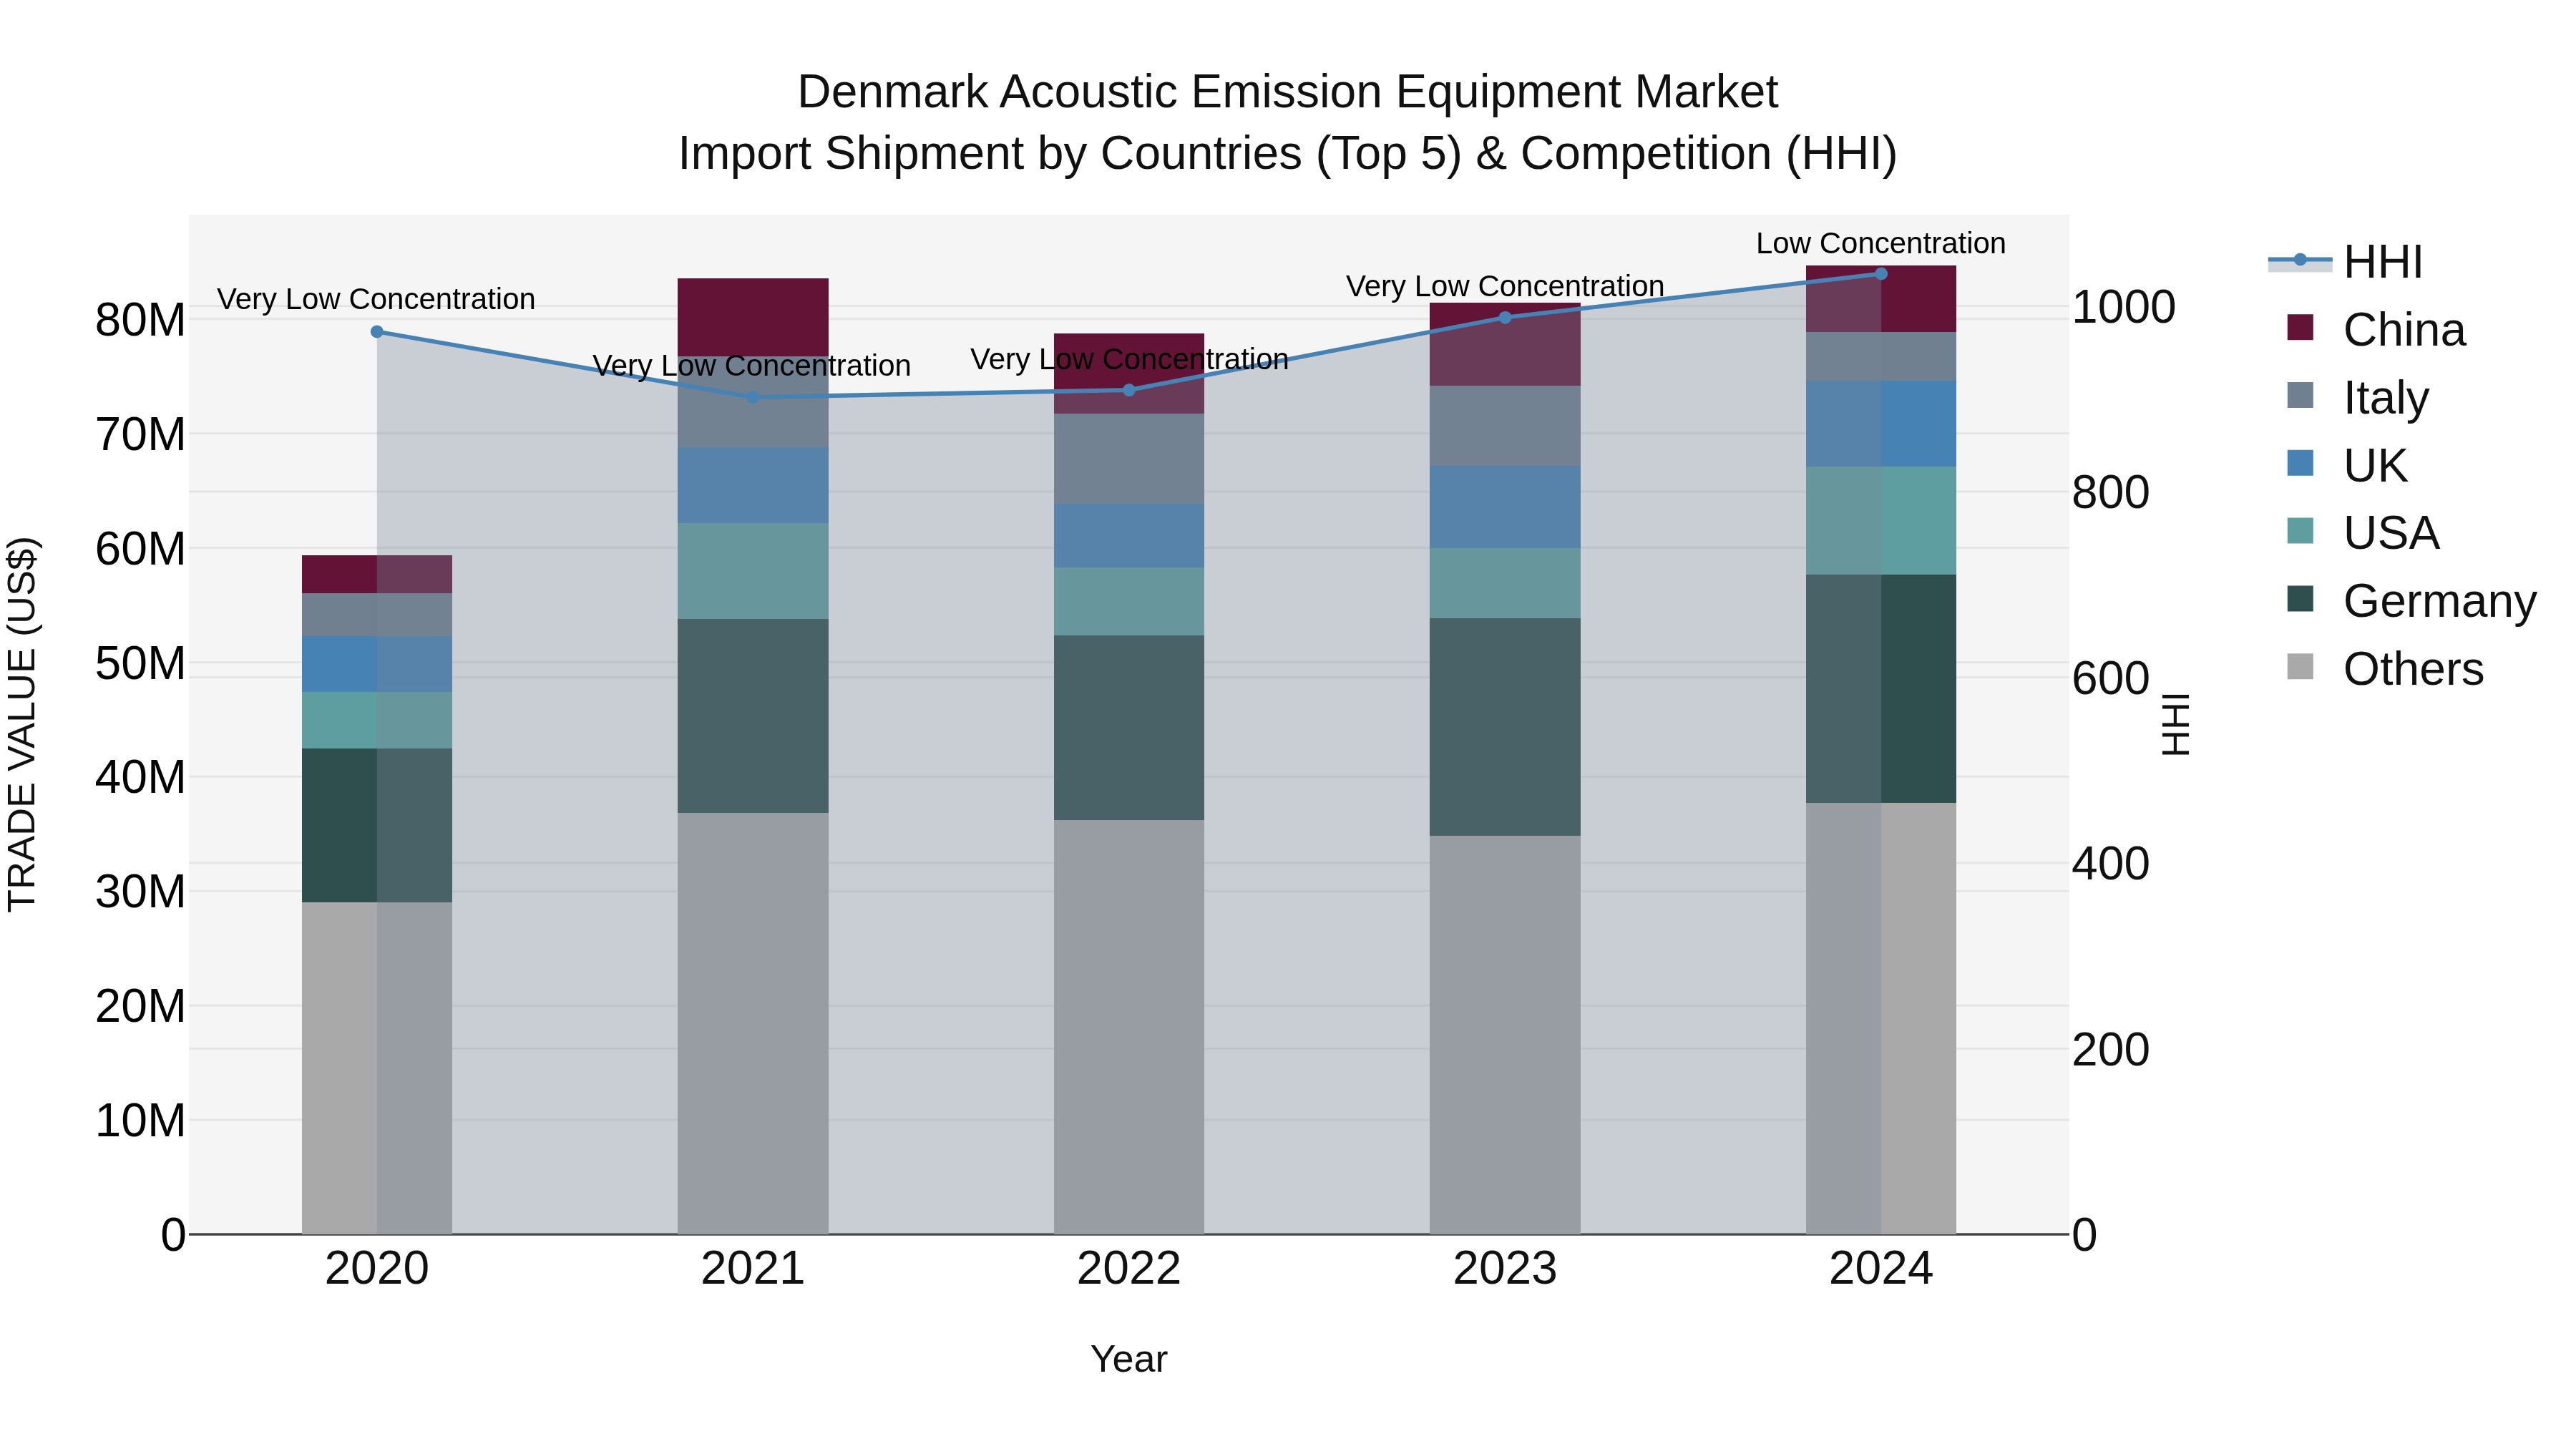
Task: Toggle China series in the legend
Action: click(x=2375, y=329)
